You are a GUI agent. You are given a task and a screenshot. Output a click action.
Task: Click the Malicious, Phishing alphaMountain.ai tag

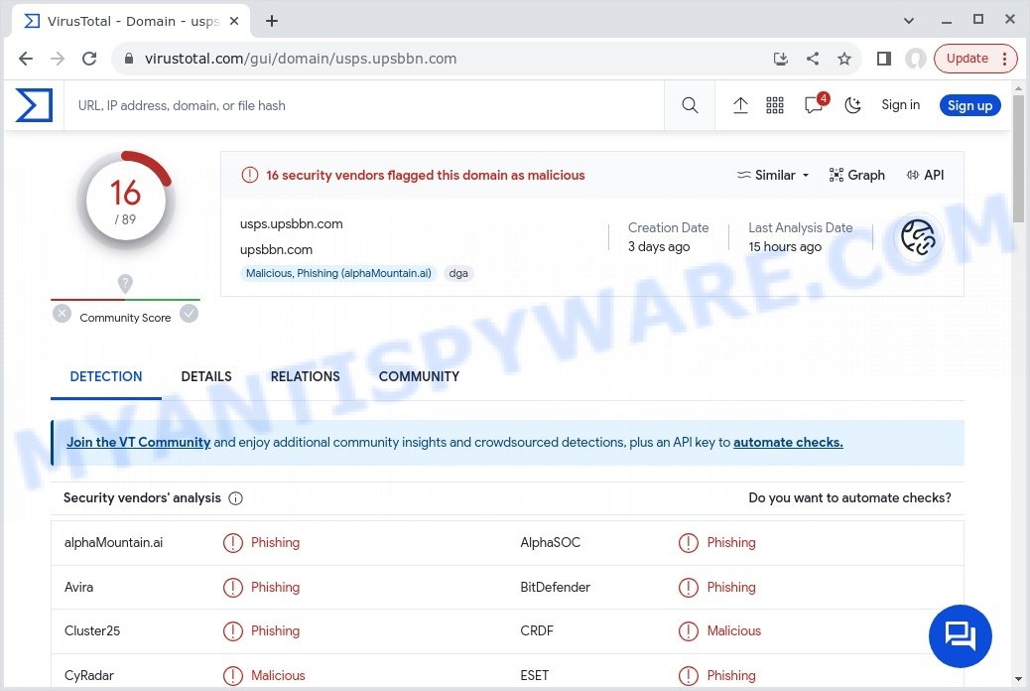(x=338, y=273)
